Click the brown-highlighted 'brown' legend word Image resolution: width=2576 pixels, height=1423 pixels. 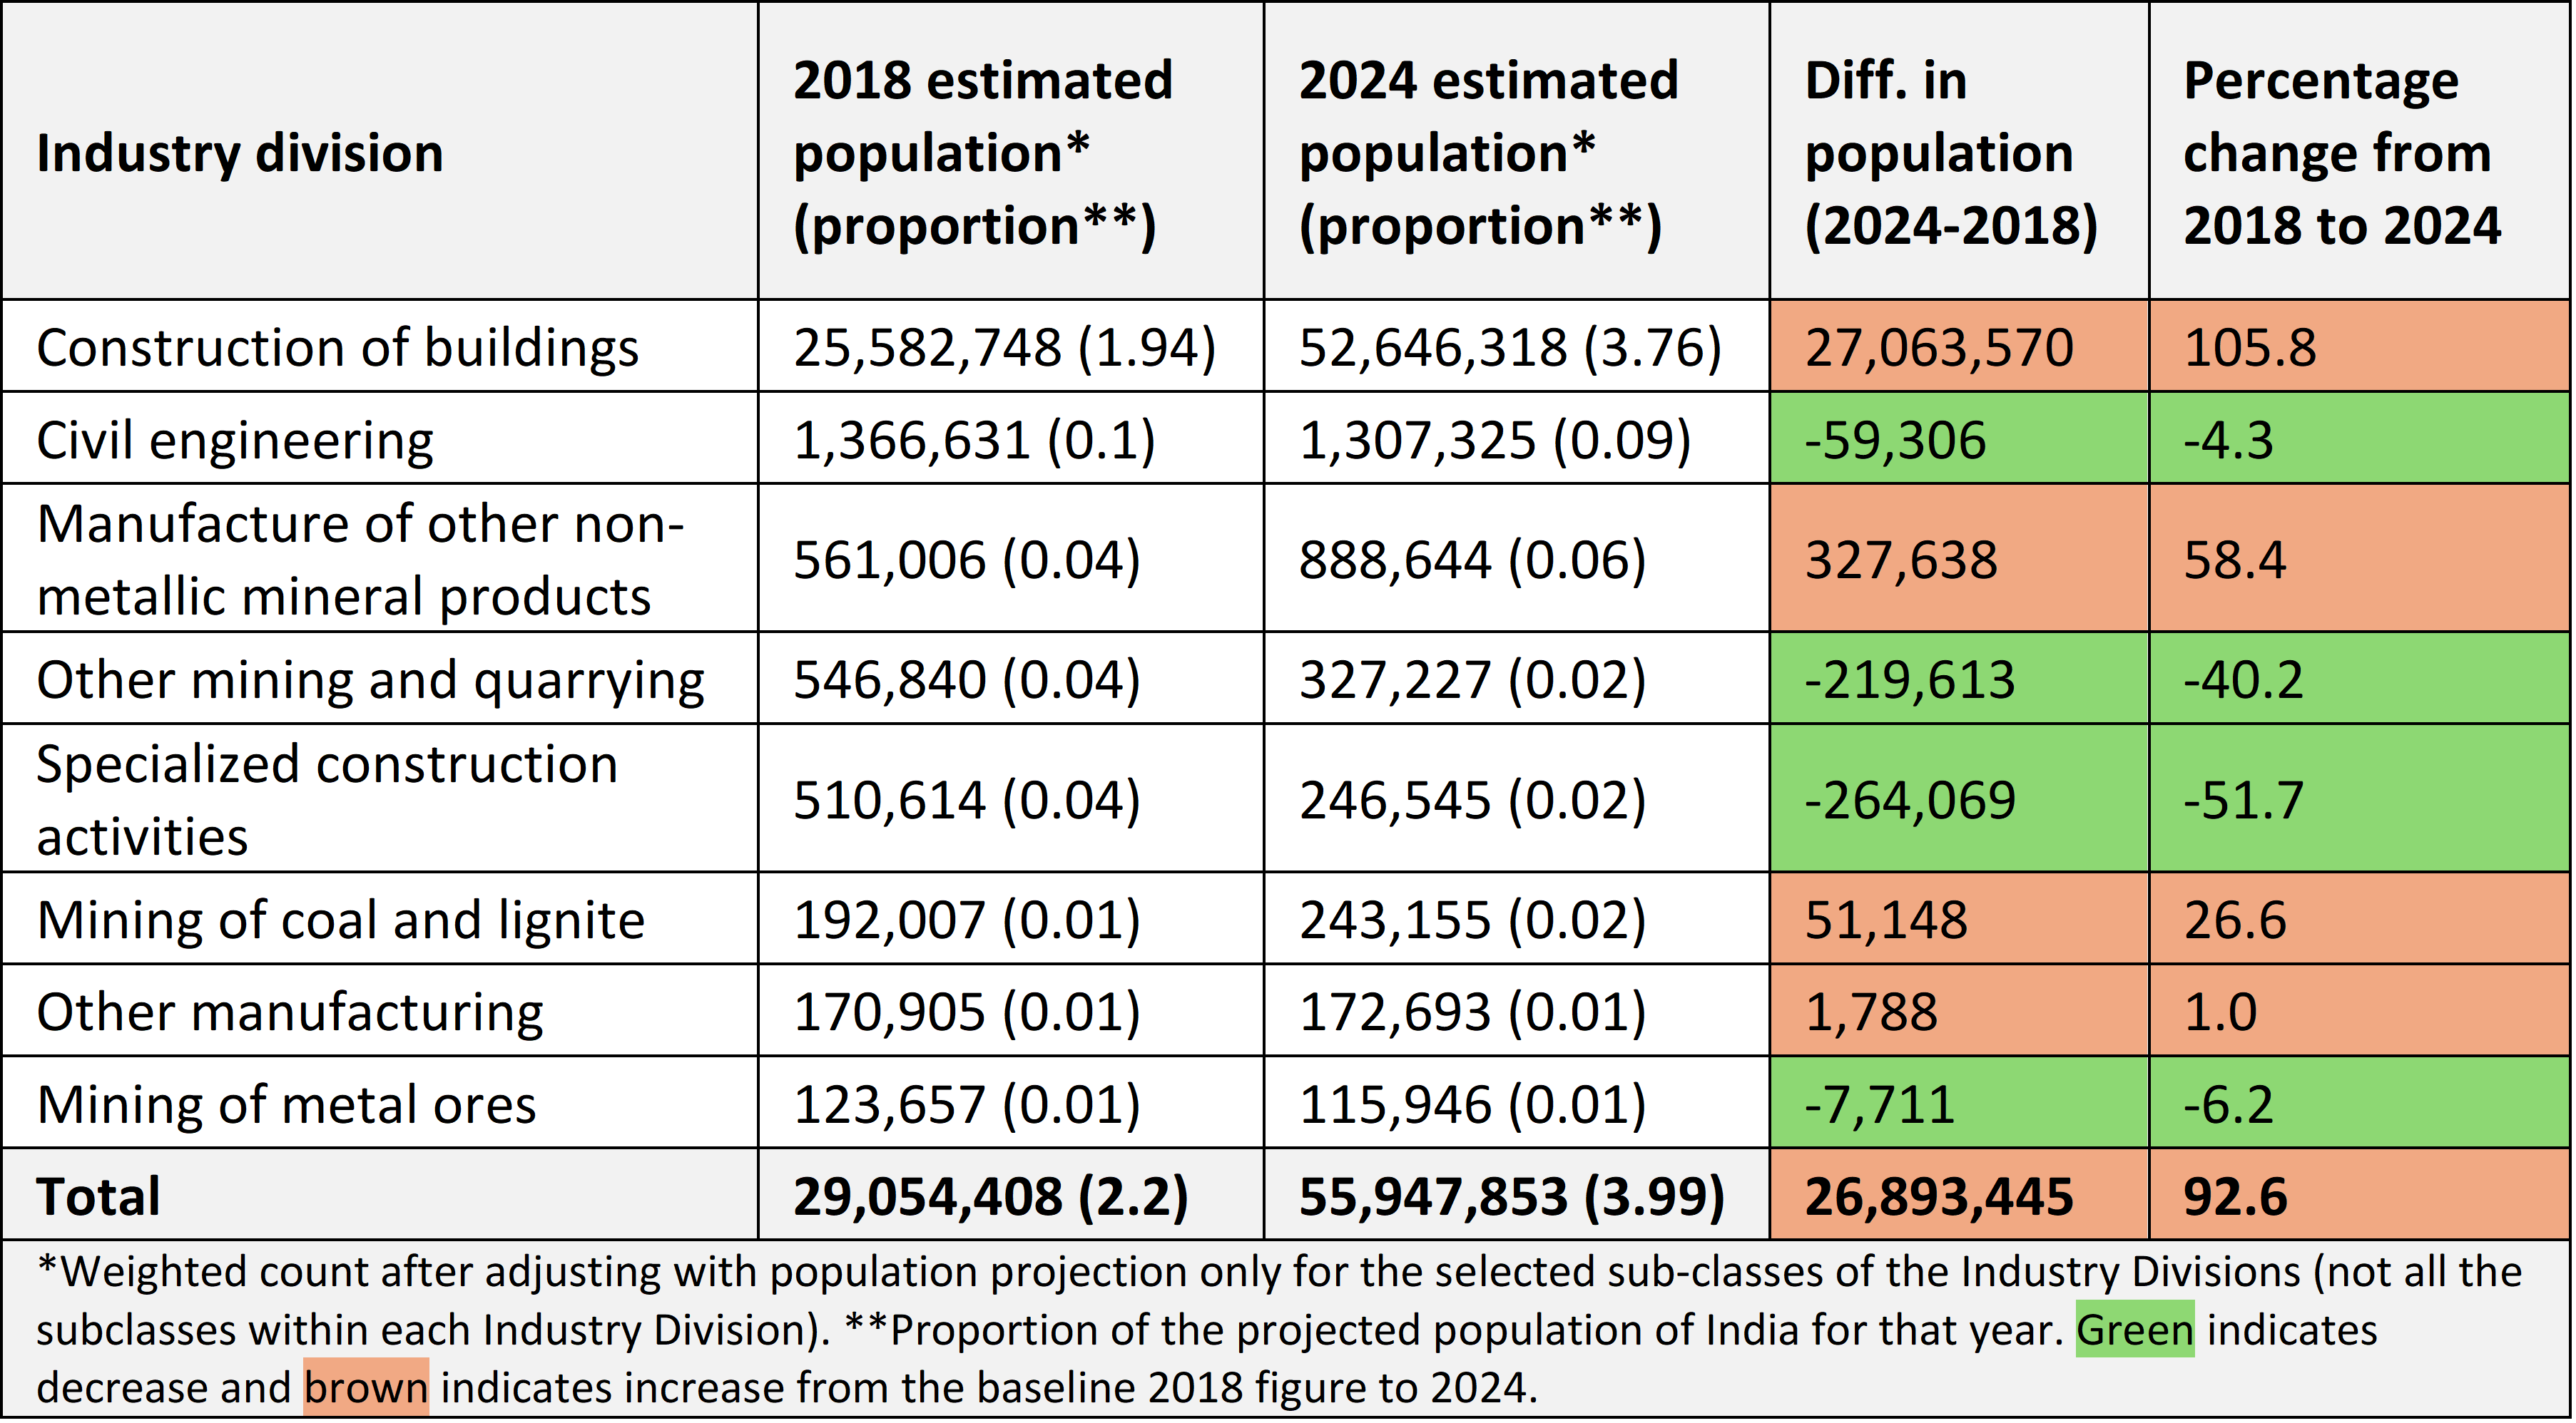pyautogui.click(x=366, y=1388)
